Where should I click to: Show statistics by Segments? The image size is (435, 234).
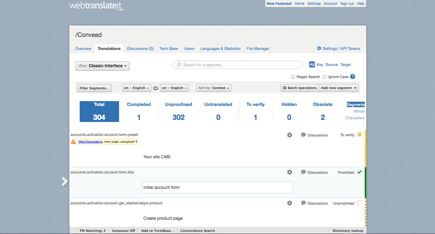pos(356,104)
